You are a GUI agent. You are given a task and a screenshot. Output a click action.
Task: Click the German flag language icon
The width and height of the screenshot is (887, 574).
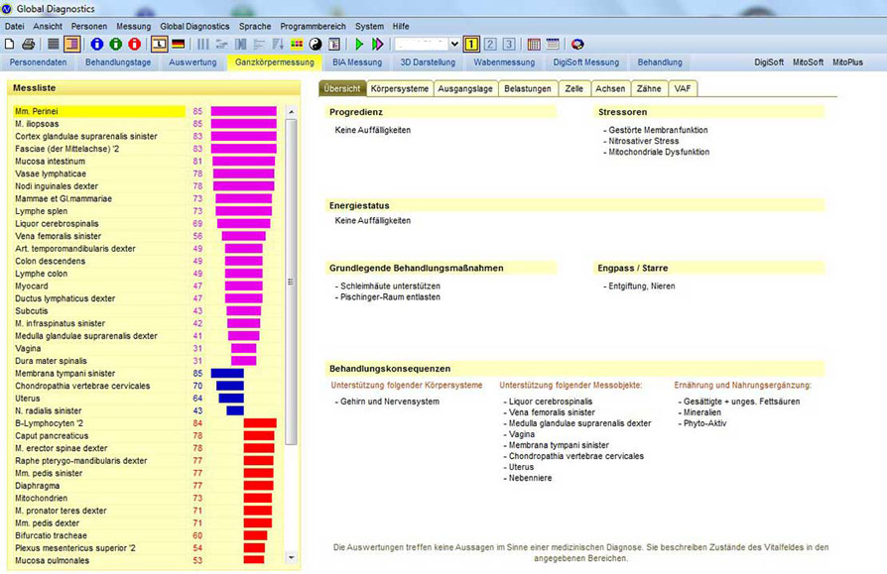[x=179, y=44]
